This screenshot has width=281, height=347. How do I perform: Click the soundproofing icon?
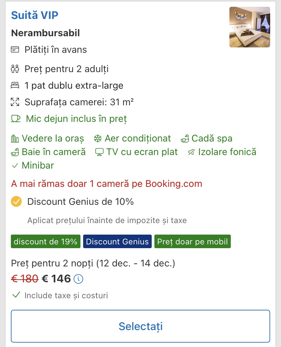pyautogui.click(x=191, y=152)
